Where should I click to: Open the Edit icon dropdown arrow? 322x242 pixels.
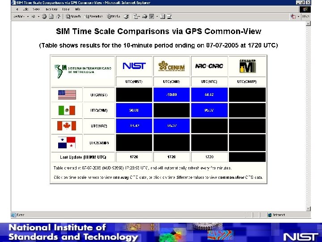157,17
